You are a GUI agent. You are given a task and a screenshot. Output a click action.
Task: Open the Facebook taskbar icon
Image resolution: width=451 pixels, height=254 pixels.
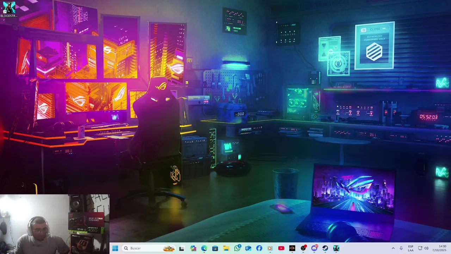tap(259, 248)
